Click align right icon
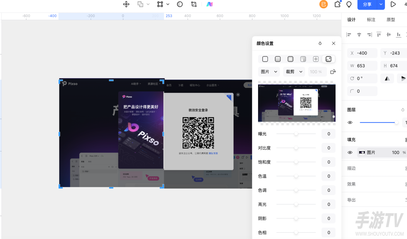The width and height of the screenshot is (407, 239). click(x=369, y=35)
